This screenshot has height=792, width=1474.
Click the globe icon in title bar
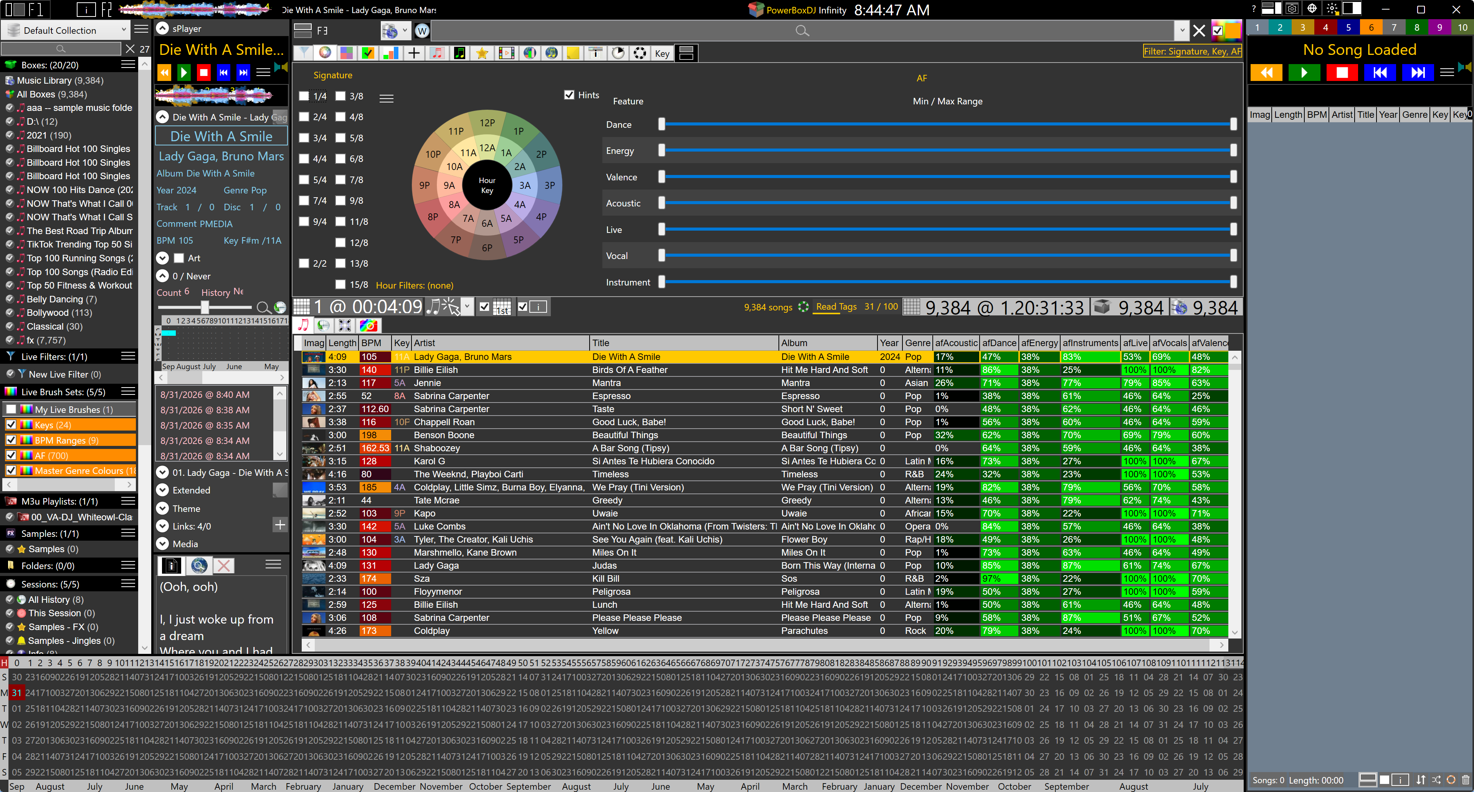1312,8
